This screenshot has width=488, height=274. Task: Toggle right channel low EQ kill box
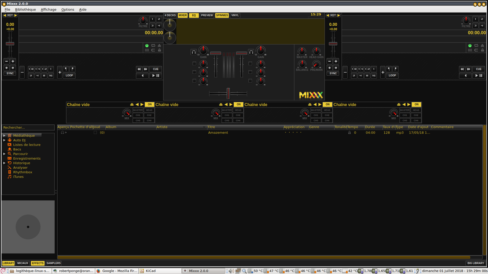coord(250,80)
